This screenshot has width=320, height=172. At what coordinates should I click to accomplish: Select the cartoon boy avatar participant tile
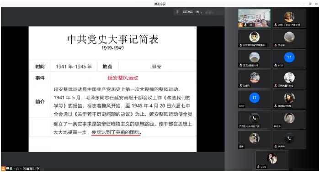(x=254, y=38)
